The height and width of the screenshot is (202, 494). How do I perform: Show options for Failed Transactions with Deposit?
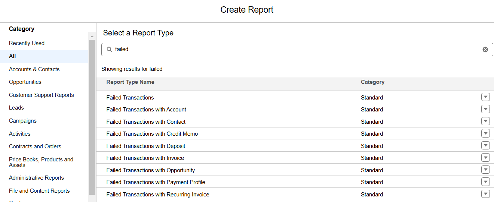[485, 146]
